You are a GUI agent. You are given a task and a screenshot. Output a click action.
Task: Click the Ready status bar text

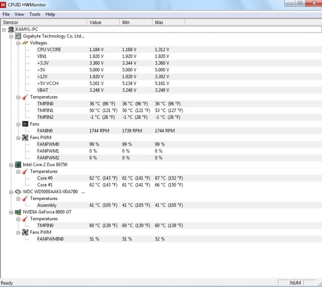[x=7, y=283]
